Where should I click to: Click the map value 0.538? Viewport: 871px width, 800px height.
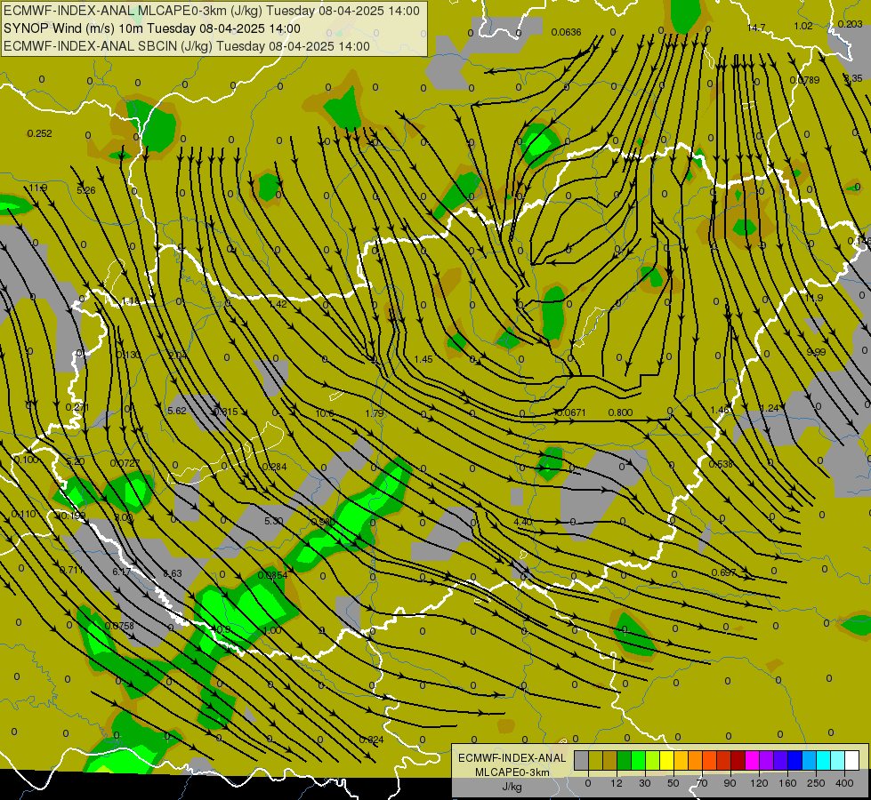721,464
